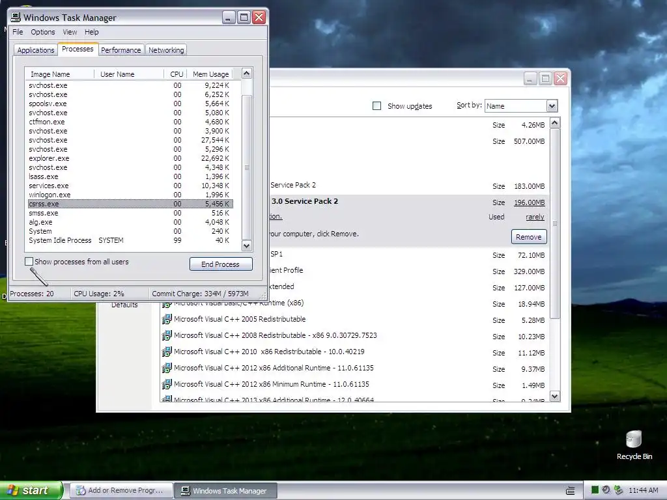This screenshot has height=500, width=667.
Task: Select Visual C++ 2012 x86 Minimum Runtime entry
Action: pyautogui.click(x=355, y=385)
